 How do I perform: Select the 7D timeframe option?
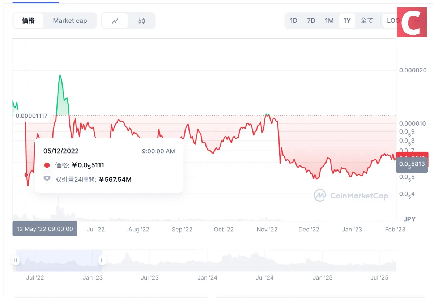311,21
